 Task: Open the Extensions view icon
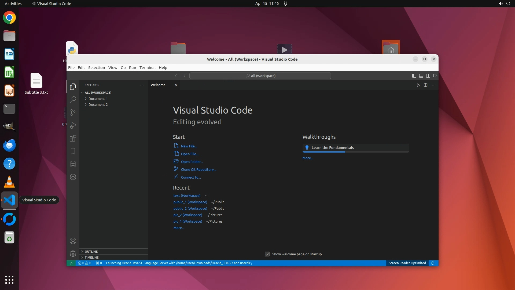tap(73, 138)
